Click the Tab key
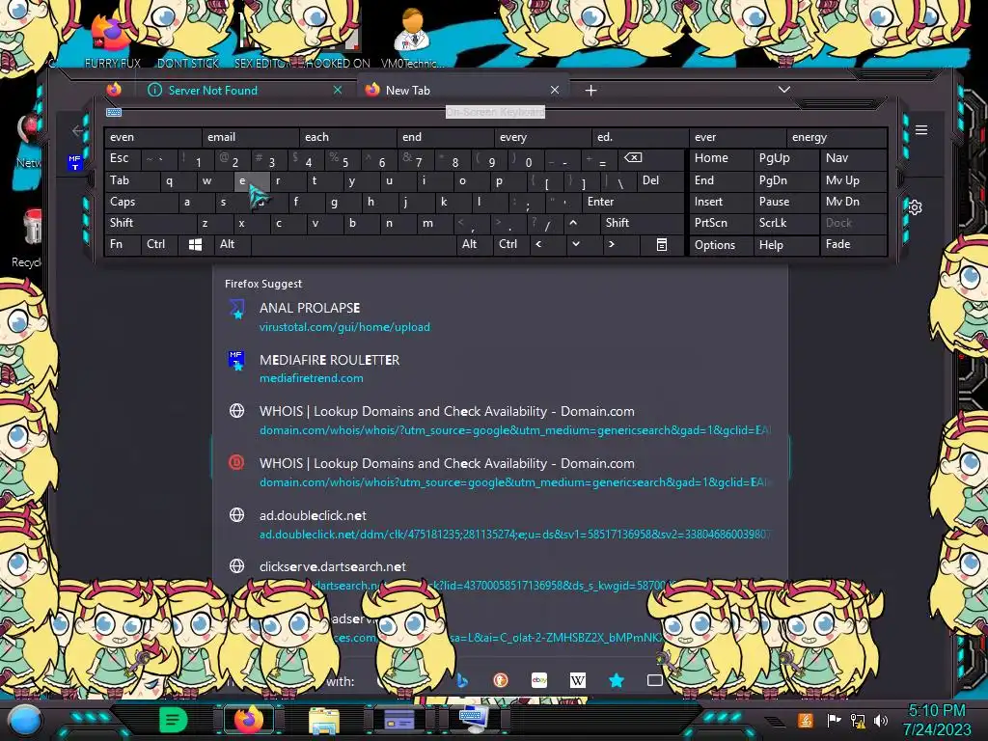 [x=131, y=180]
